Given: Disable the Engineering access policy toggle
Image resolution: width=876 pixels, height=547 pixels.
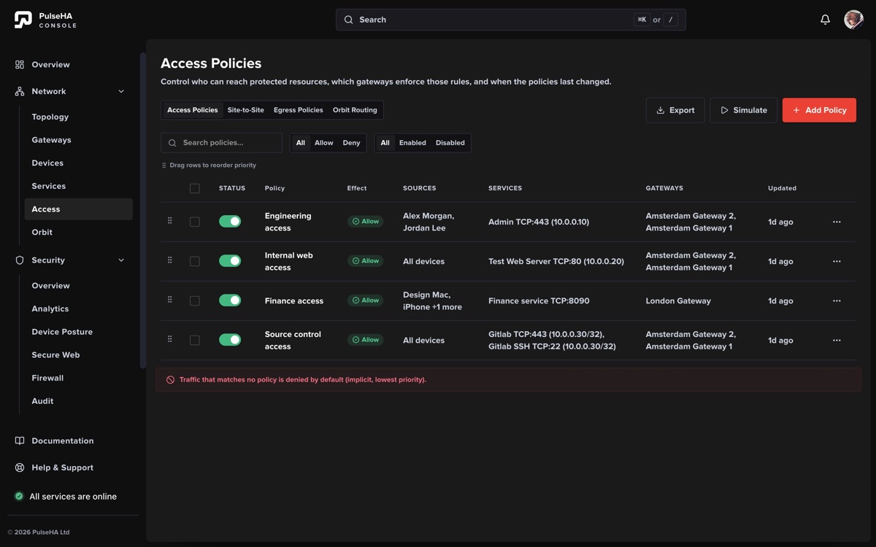Looking at the screenshot, I should (x=230, y=222).
